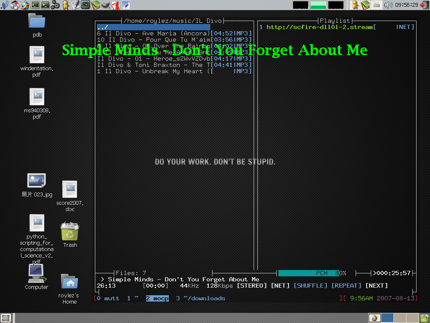Click the log out door icon
The image size is (430, 323).
[x=424, y=5]
